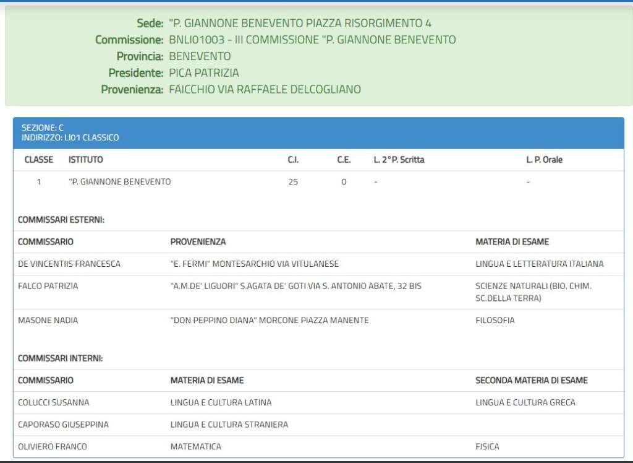
Task: Click the COMMISSARIO header under Commissari Interni
Action: (x=46, y=381)
